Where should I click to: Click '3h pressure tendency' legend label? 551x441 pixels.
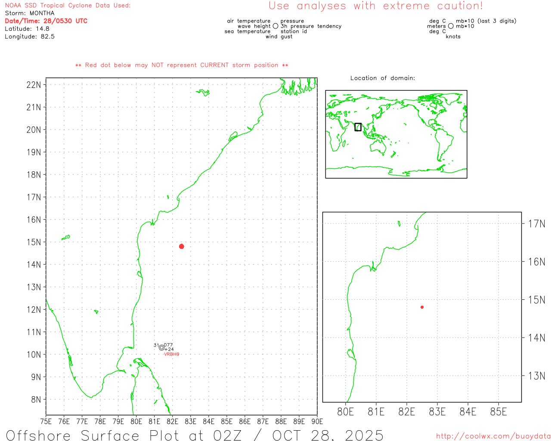click(311, 26)
